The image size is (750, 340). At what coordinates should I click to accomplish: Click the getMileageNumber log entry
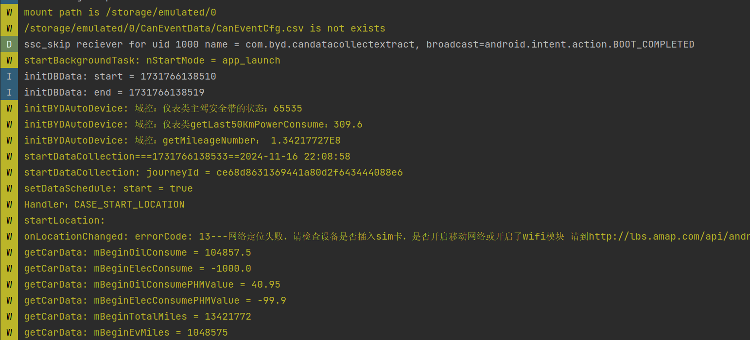(182, 141)
